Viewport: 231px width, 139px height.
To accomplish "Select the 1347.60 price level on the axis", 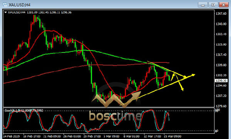I will 221,14.
